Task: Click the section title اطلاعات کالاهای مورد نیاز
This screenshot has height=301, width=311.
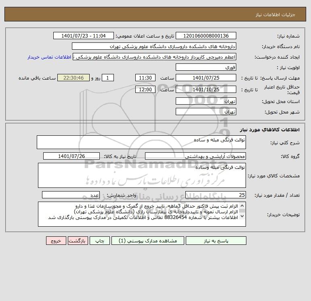Action: click(270, 130)
